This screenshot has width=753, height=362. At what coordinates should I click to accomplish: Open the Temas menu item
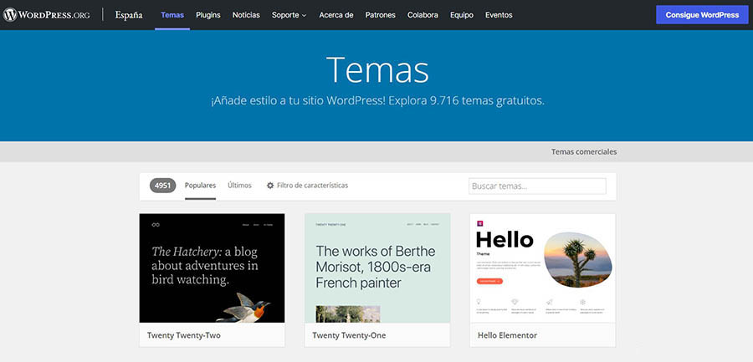click(x=172, y=15)
